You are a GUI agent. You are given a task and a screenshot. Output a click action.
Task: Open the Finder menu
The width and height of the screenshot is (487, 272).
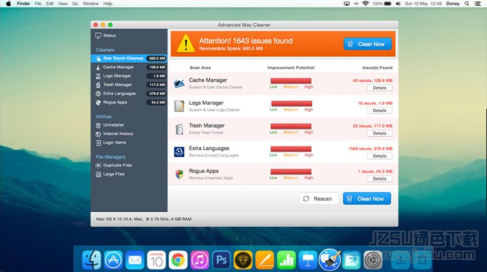23,4
